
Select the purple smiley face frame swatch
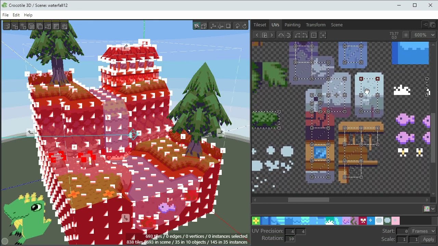(x=346, y=221)
